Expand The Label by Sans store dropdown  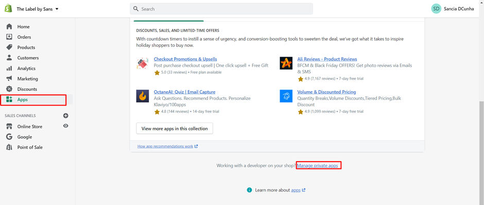38,9
